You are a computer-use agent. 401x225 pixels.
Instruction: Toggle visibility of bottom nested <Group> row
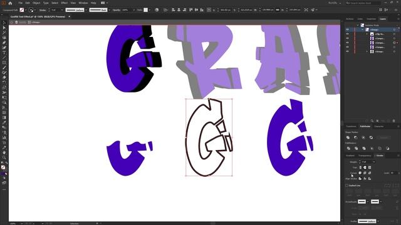click(347, 51)
